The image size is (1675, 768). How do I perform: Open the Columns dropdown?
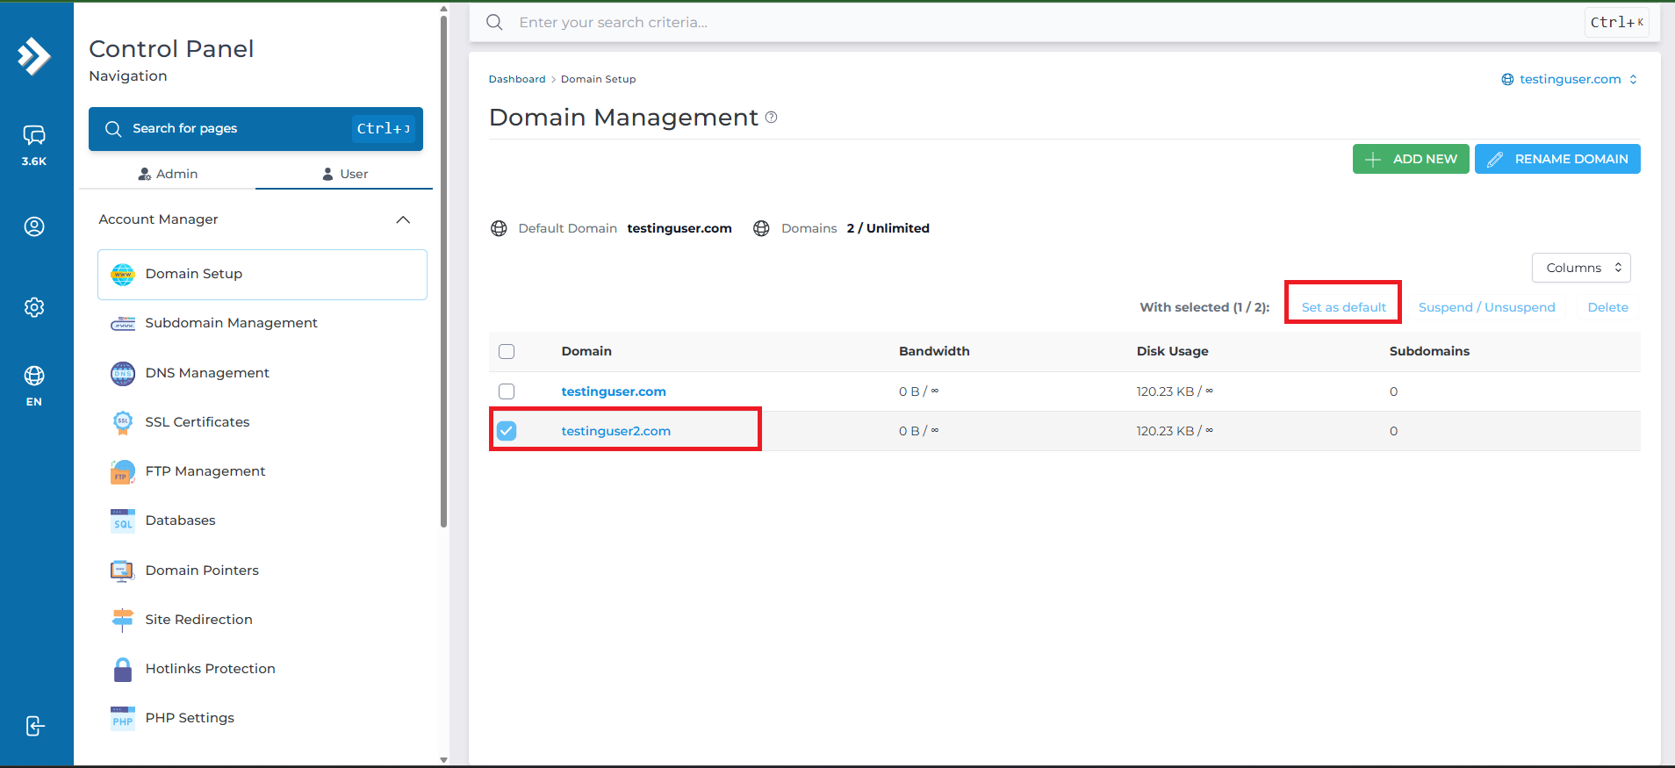(1581, 268)
